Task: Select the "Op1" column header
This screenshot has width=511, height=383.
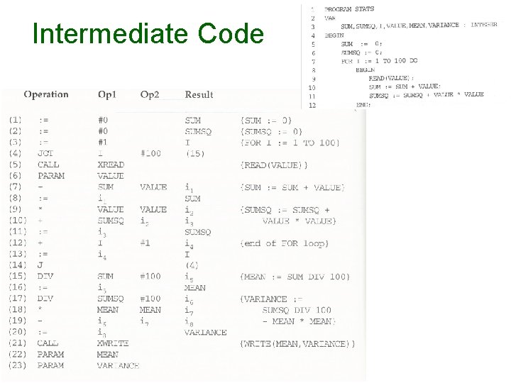Action: coord(107,95)
